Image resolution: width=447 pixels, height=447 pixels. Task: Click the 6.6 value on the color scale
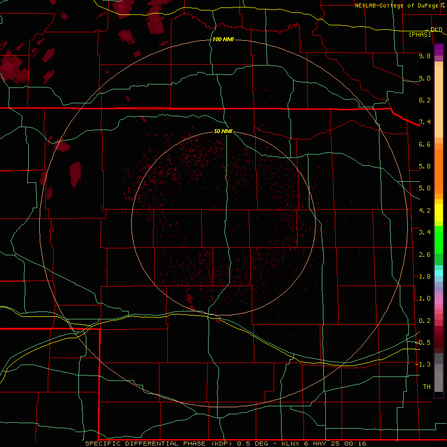click(x=425, y=144)
